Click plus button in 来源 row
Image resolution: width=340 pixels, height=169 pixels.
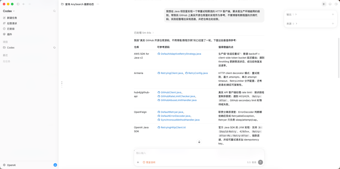pos(333,24)
